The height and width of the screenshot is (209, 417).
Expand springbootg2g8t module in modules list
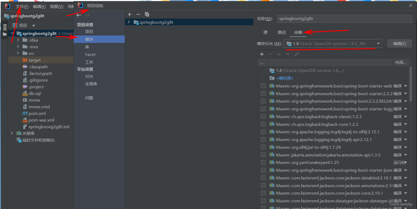[x=129, y=22]
